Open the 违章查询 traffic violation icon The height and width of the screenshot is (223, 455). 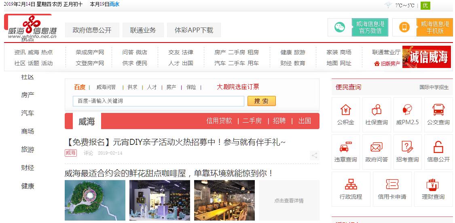(346, 147)
